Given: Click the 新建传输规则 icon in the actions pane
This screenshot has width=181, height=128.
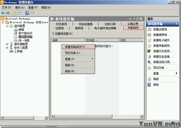Looking at the screenshot, I should [x=150, y=46].
